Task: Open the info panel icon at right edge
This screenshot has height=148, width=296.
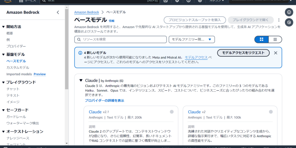Action: (289, 12)
